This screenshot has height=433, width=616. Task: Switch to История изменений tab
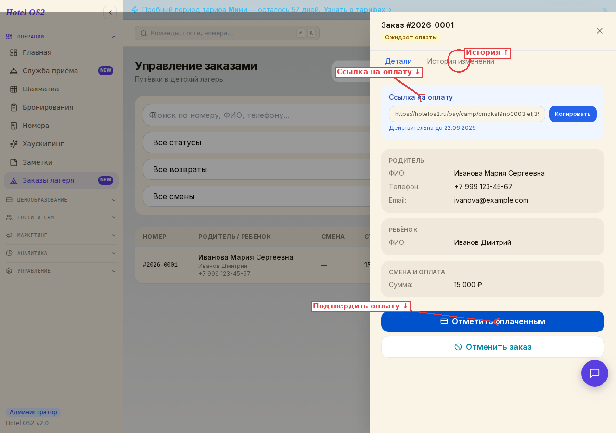[x=461, y=61]
